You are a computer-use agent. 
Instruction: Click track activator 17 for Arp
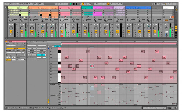[x=62, y=31]
